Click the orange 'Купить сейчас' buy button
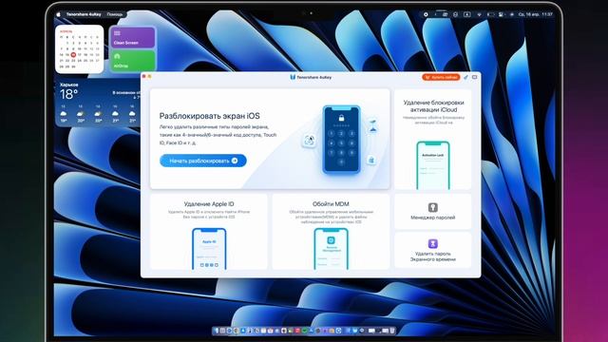Screen dimensions: 608x342 pyautogui.click(x=441, y=77)
